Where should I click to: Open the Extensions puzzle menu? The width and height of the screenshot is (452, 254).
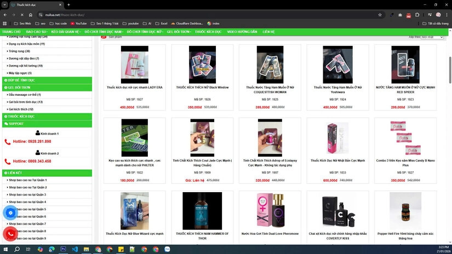[417, 15]
